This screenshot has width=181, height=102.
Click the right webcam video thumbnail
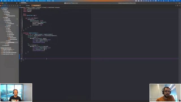click(x=165, y=93)
